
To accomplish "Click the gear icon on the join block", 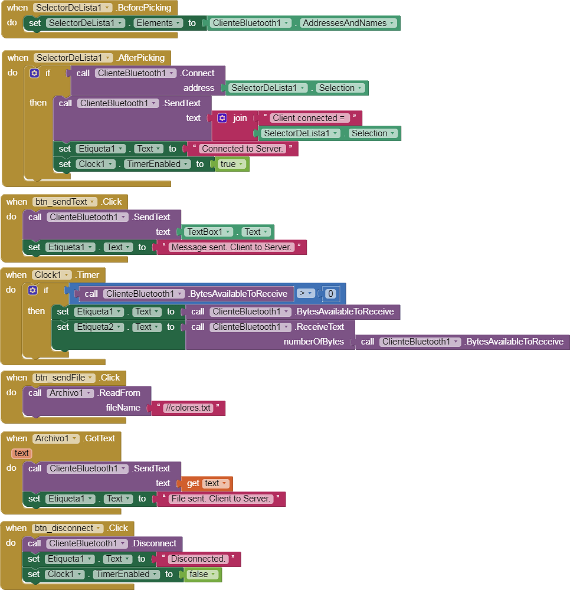I will click(x=222, y=118).
